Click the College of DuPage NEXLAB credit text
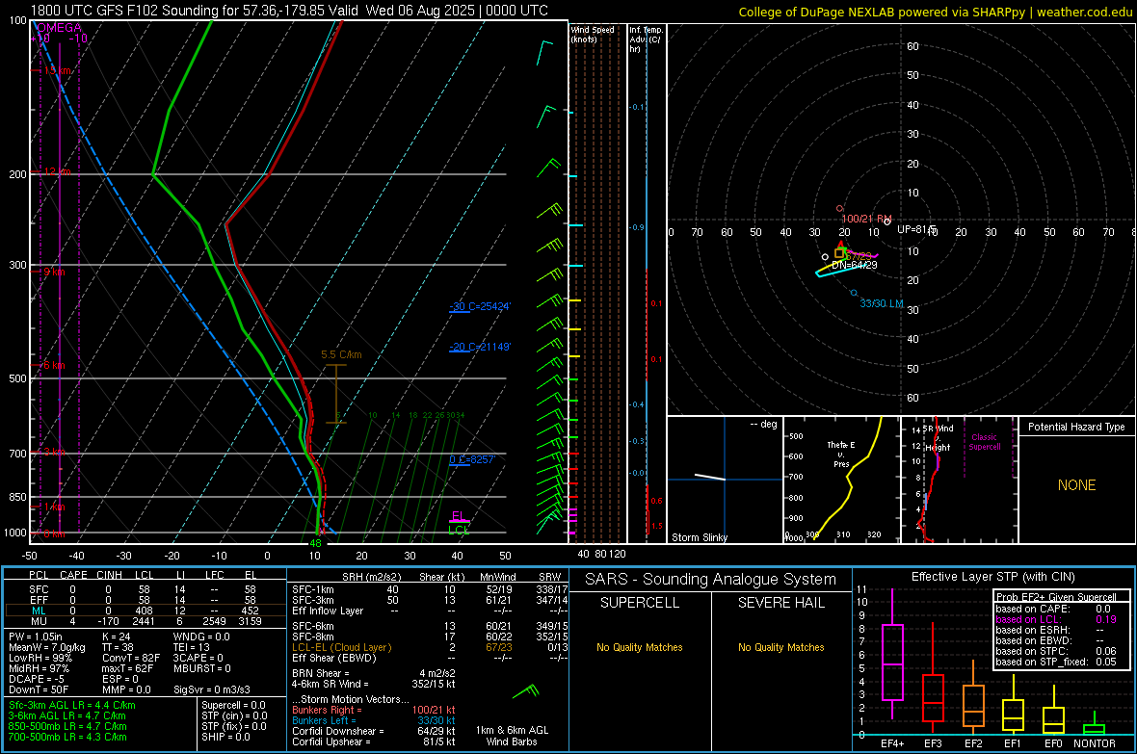Image resolution: width=1137 pixels, height=754 pixels. (x=936, y=12)
